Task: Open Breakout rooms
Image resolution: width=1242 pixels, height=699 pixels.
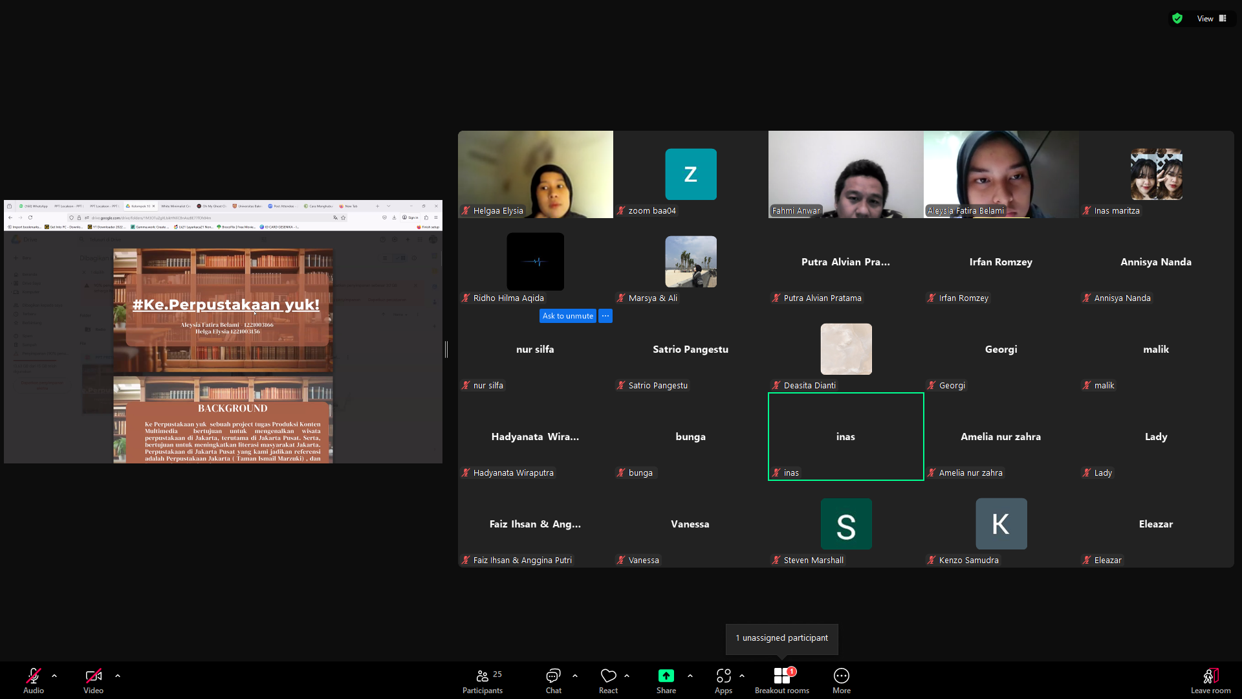Action: tap(782, 682)
